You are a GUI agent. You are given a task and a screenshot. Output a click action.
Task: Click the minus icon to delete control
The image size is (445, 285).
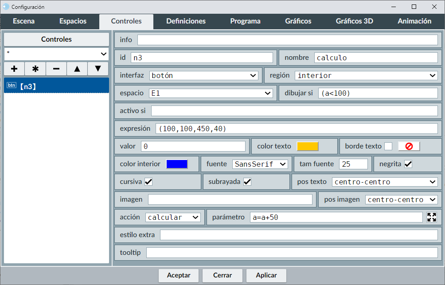[x=56, y=69]
